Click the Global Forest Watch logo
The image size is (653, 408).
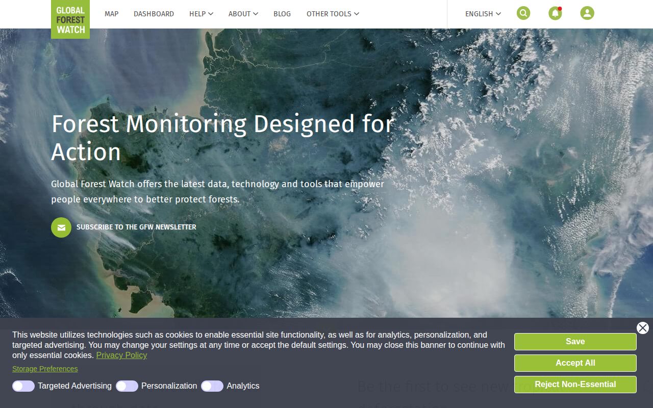click(x=70, y=20)
